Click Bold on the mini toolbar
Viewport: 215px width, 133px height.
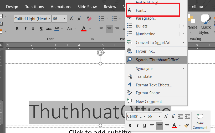click(x=130, y=126)
